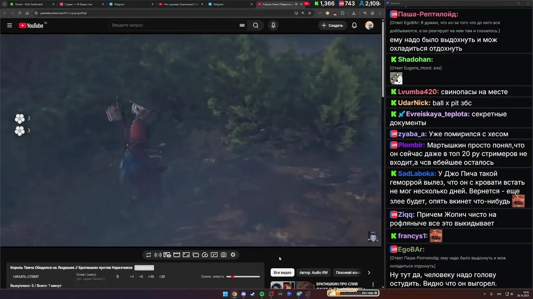Open Steam from the taskbar
533x299 pixels.
pos(253,294)
